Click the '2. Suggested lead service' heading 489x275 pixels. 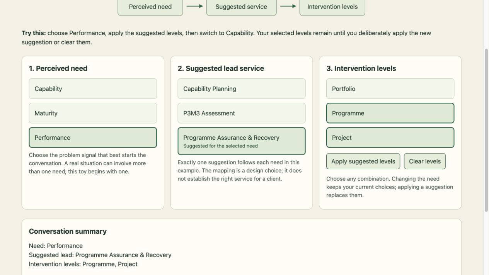221,68
